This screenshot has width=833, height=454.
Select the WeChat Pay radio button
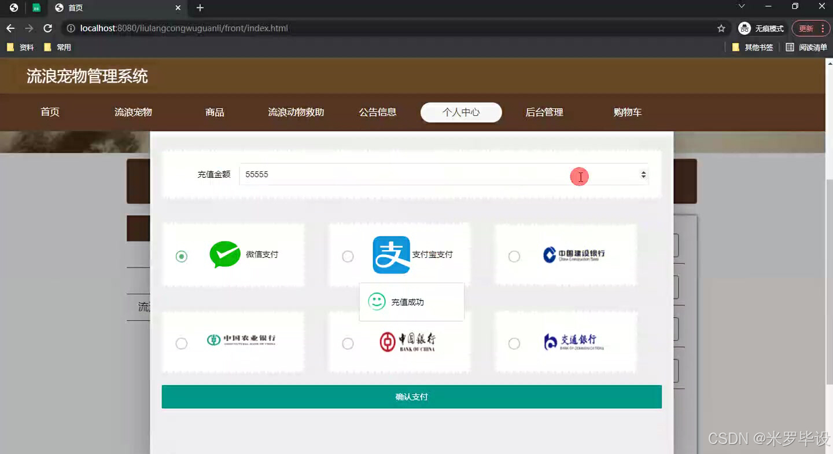point(182,256)
